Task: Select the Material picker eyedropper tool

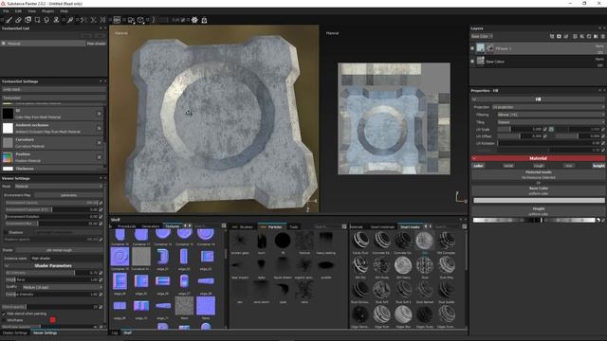Action: pos(70,20)
